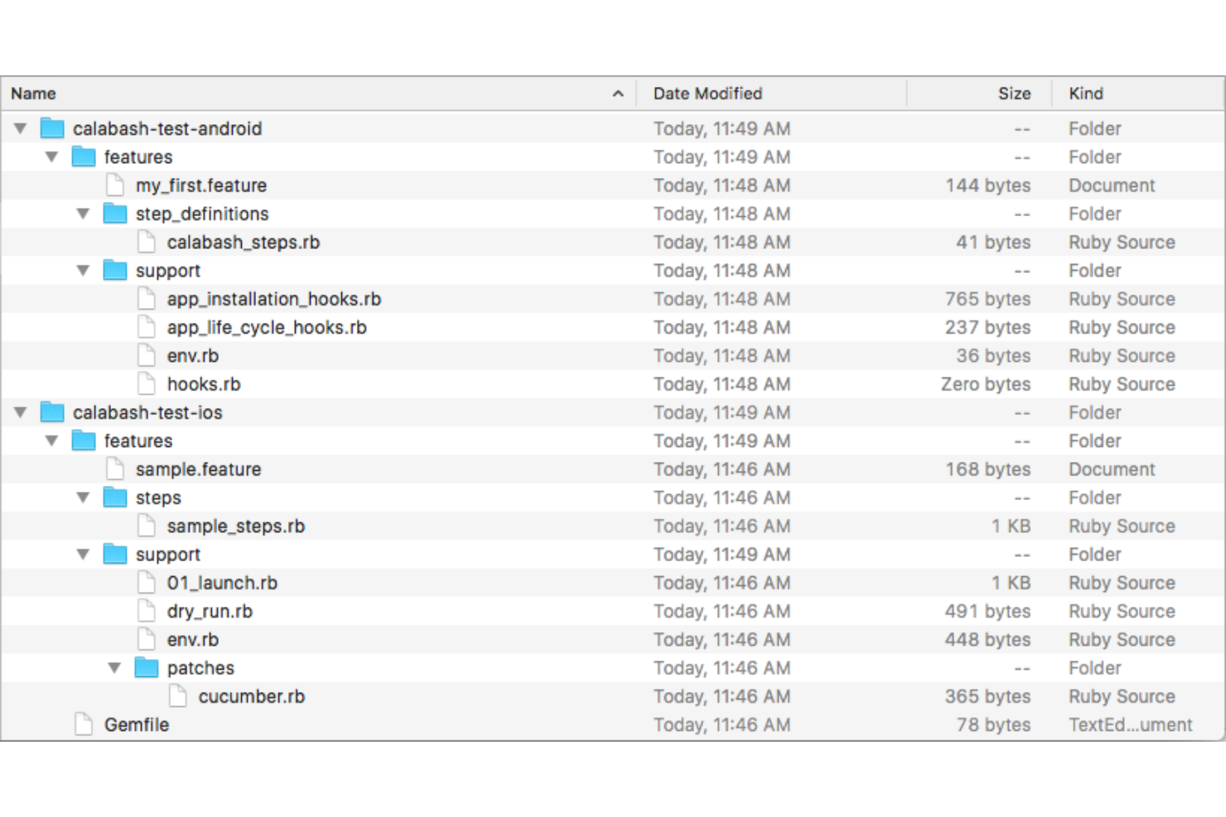1226x817 pixels.
Task: Collapse the patches folder
Action: point(115,668)
